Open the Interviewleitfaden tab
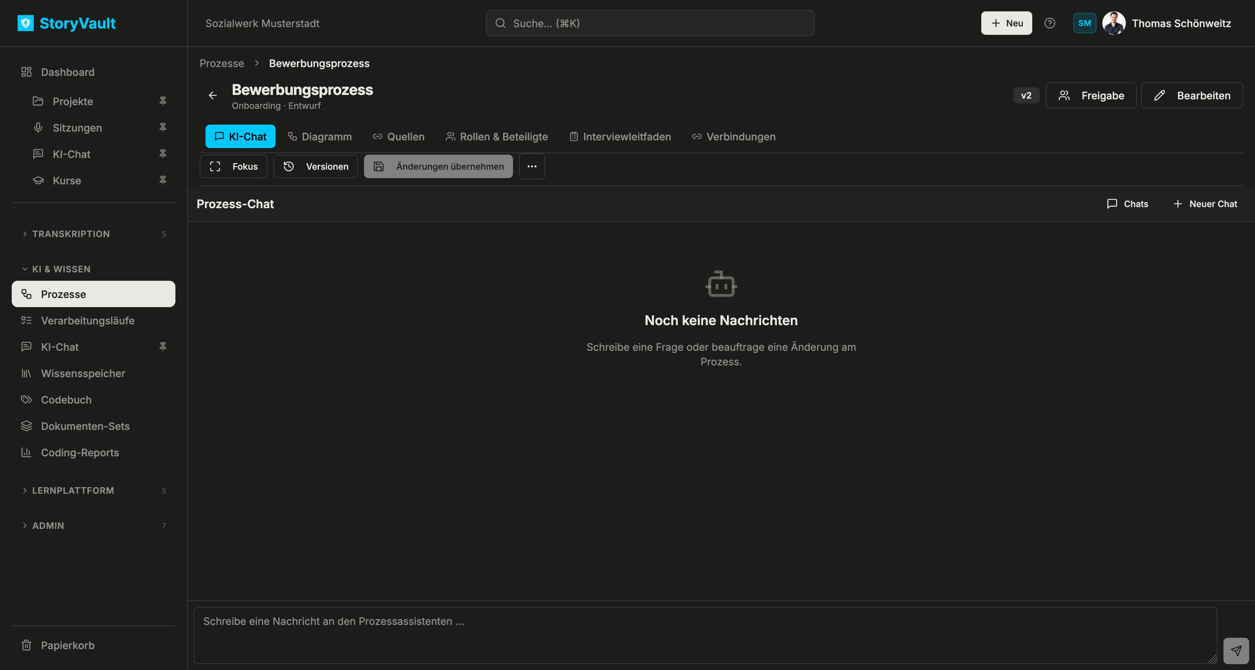Image resolution: width=1255 pixels, height=670 pixels. 620,137
